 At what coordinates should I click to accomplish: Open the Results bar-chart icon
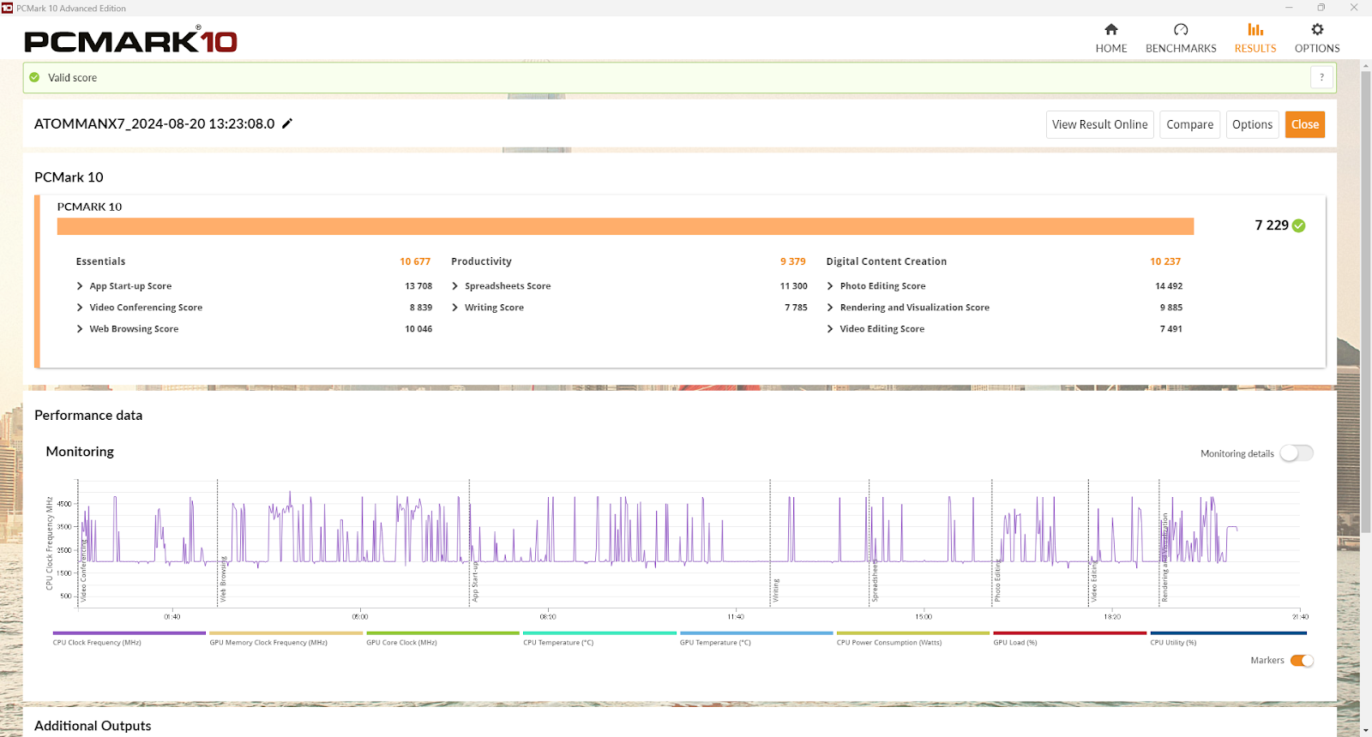tap(1255, 30)
